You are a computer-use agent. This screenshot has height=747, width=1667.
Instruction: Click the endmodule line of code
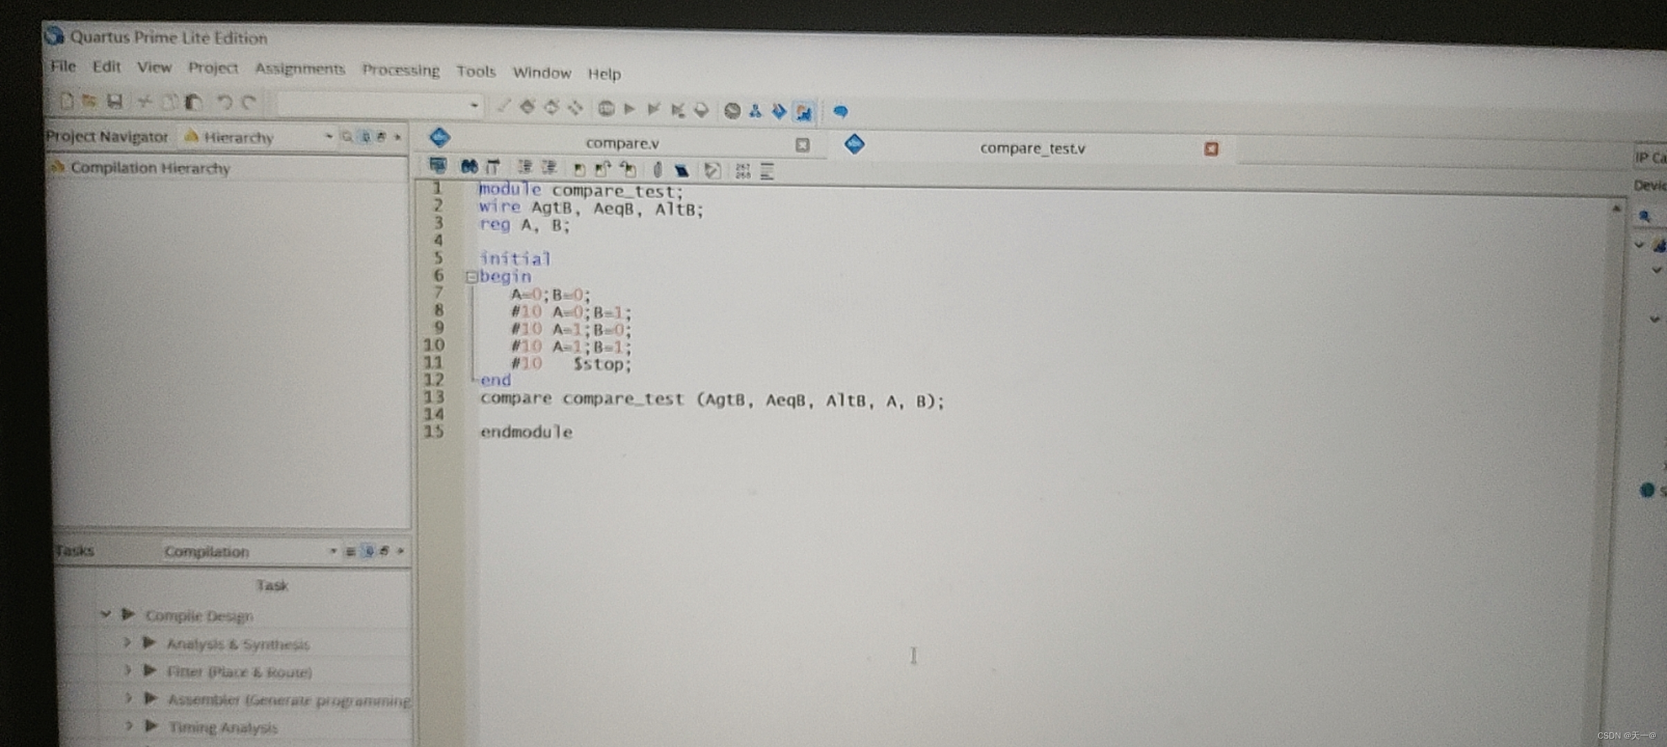(526, 432)
